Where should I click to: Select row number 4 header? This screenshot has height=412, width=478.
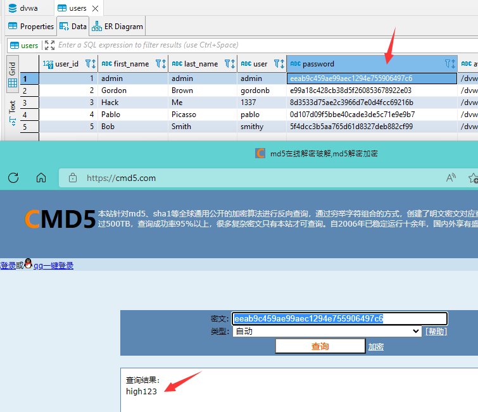click(x=29, y=115)
